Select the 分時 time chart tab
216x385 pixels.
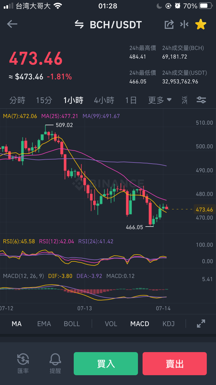(17, 100)
